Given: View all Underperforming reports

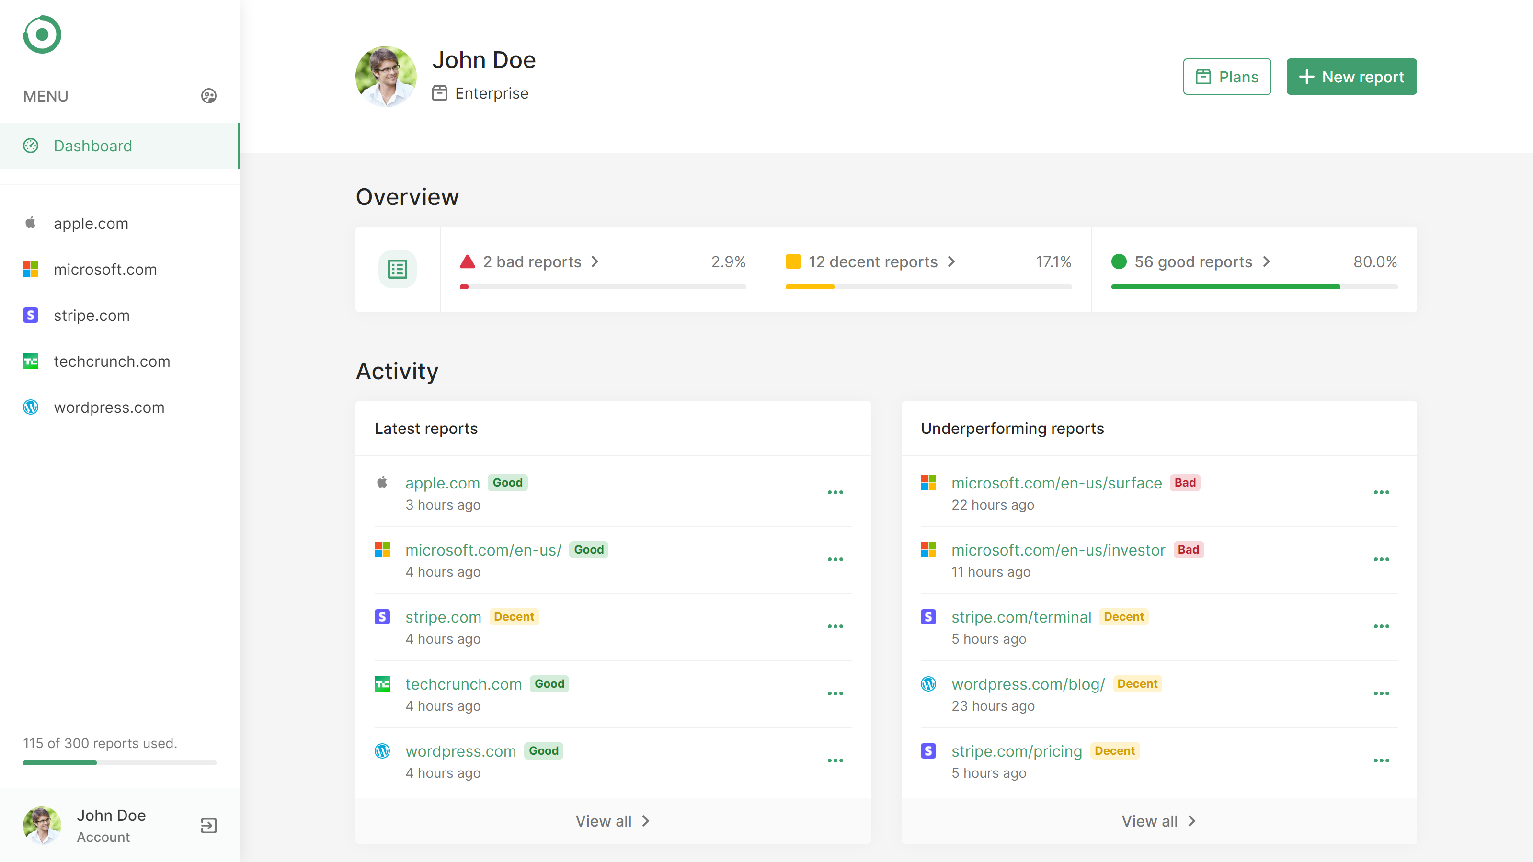Looking at the screenshot, I should coord(1159,821).
